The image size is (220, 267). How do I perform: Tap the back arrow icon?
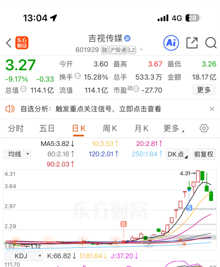coord(9,43)
